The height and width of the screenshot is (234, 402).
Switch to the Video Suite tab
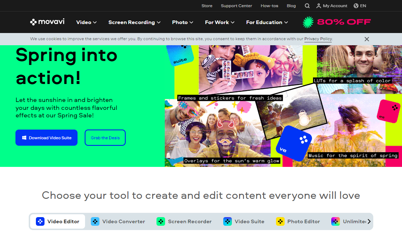point(244,221)
